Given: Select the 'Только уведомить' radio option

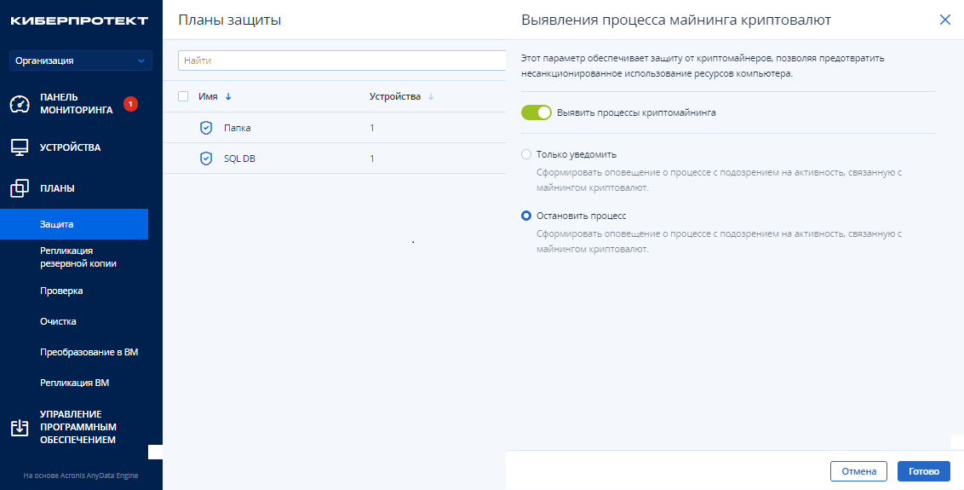Looking at the screenshot, I should pyautogui.click(x=526, y=154).
